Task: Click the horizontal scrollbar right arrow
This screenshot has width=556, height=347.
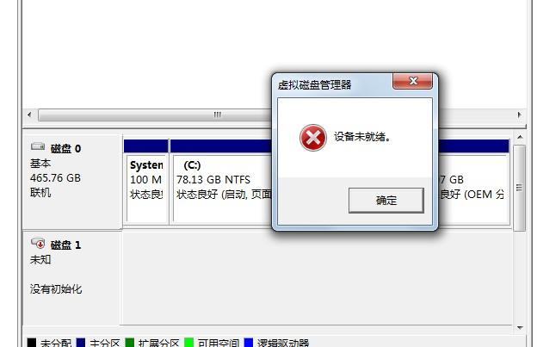Action: click(520, 115)
